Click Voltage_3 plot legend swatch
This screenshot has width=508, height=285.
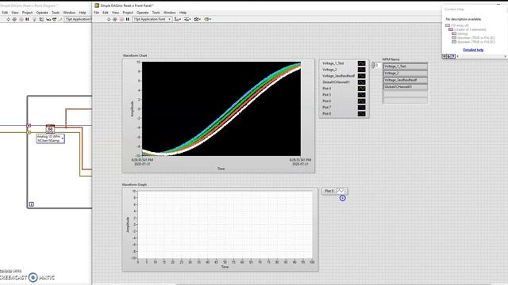361,76
